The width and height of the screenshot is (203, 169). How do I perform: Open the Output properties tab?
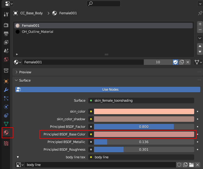click(6, 34)
